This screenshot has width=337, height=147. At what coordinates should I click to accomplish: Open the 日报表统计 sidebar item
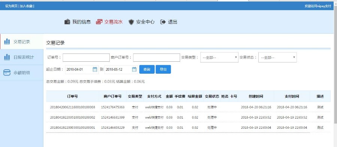coord(21,57)
